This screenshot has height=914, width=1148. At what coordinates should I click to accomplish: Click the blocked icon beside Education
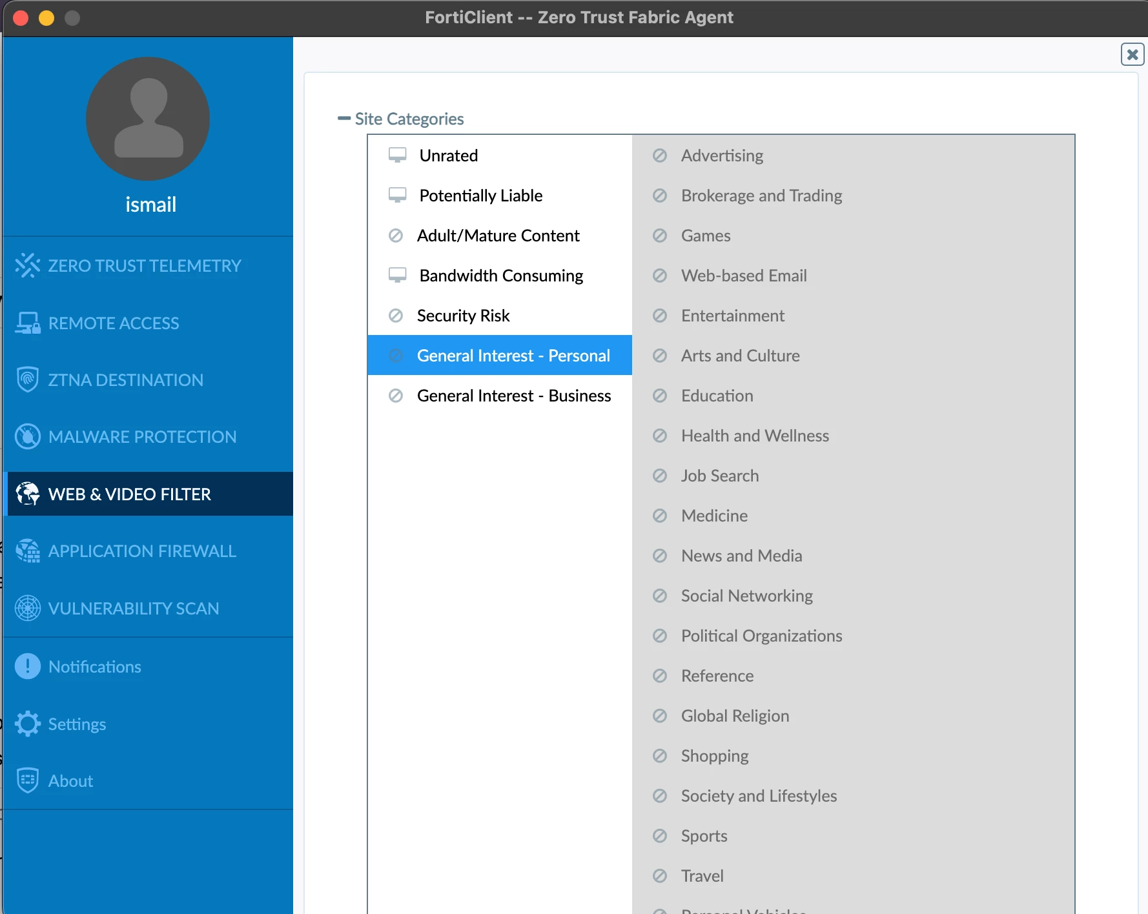tap(660, 396)
